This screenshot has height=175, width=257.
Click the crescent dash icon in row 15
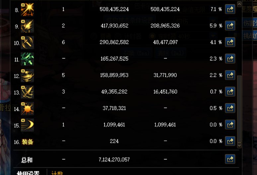tap(27, 125)
